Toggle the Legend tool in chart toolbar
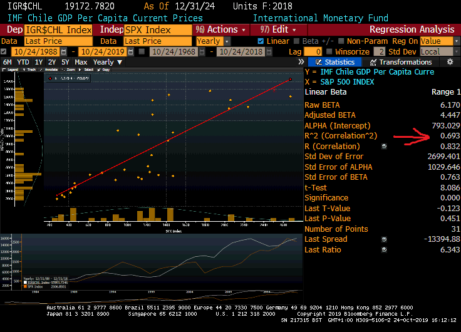 tap(10, 70)
